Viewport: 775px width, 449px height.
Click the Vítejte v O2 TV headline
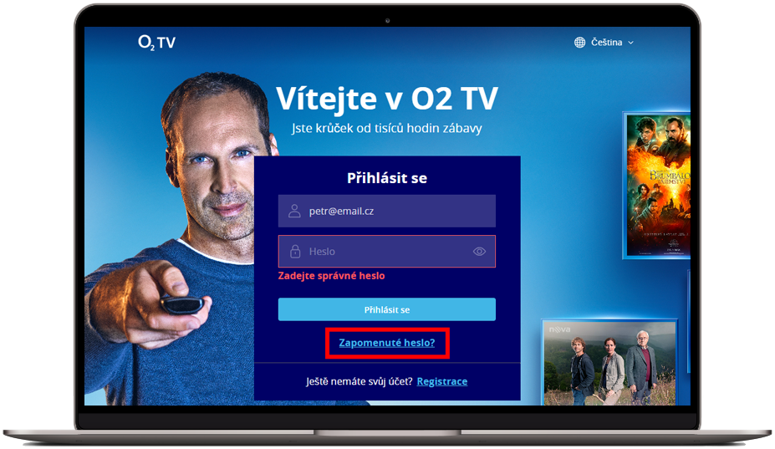(x=387, y=99)
